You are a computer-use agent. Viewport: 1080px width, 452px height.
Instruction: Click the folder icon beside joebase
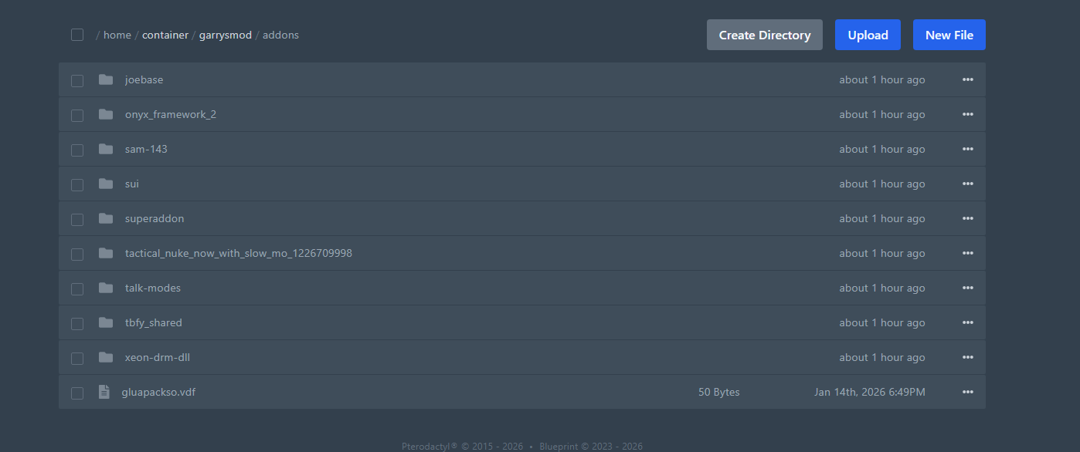(106, 79)
